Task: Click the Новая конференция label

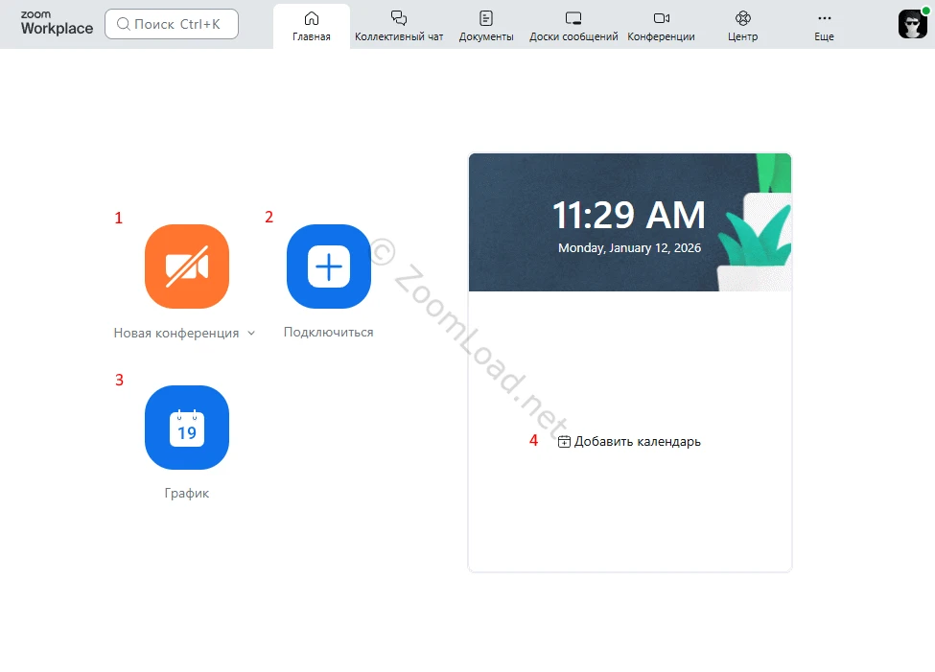Action: 175,334
